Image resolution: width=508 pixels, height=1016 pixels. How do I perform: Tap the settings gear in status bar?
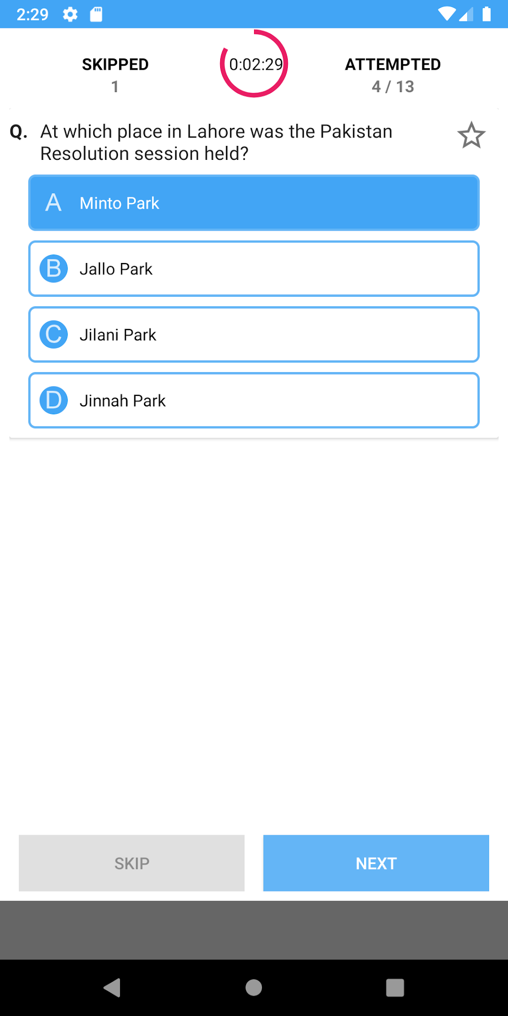tap(70, 14)
